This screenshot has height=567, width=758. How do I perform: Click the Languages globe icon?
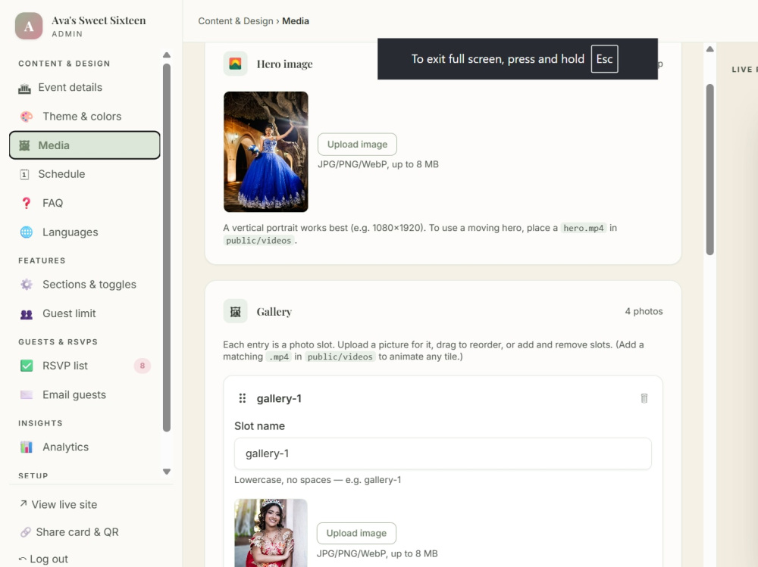tap(27, 232)
